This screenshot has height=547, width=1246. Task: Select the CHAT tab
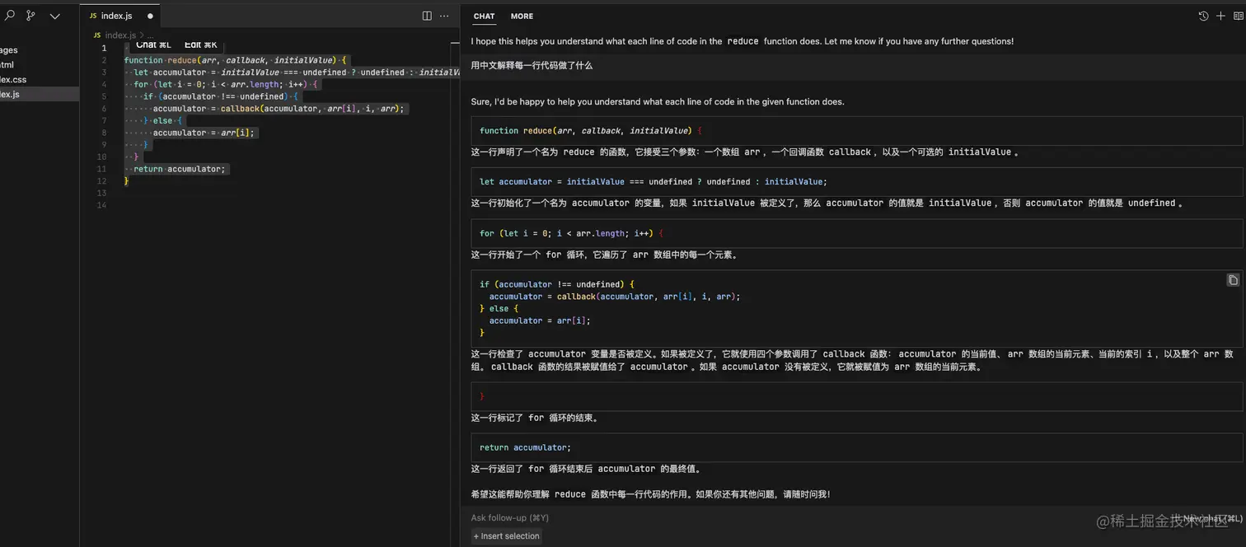point(484,16)
